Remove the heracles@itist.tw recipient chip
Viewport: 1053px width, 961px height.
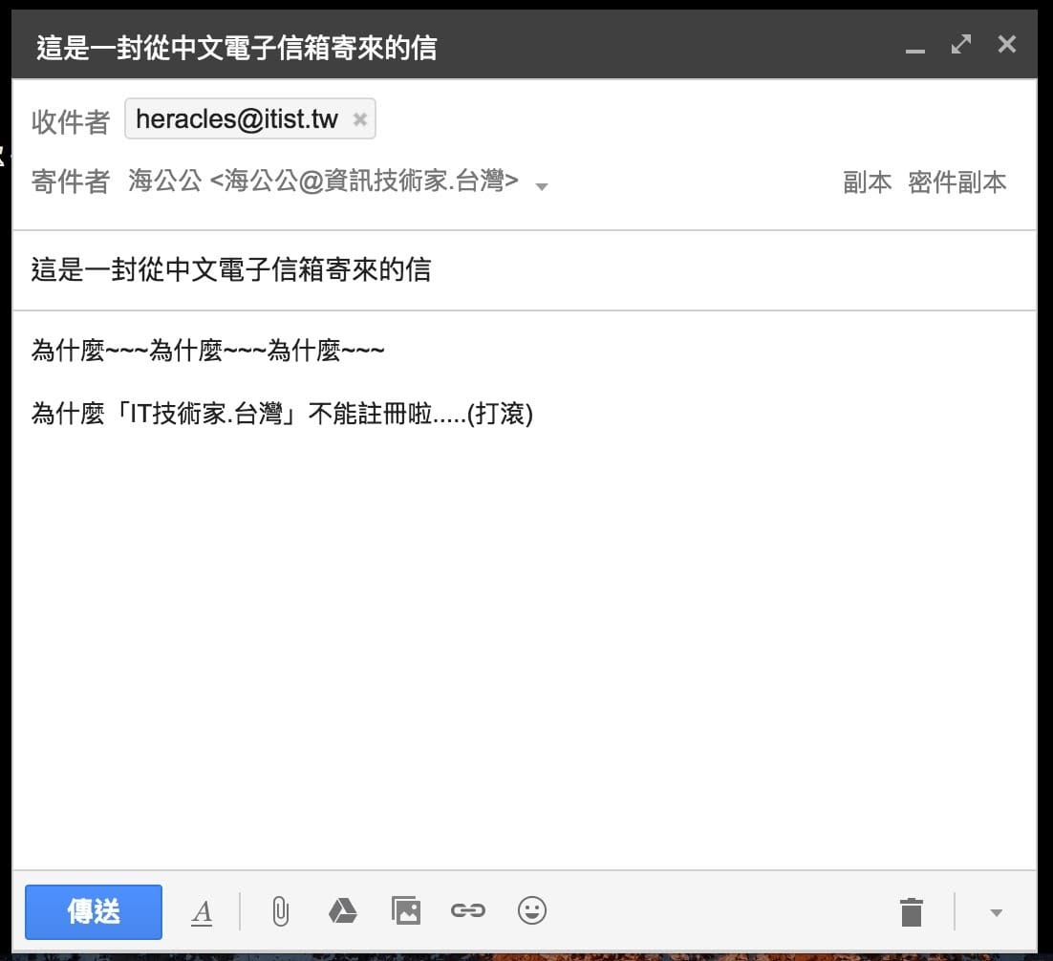359,118
